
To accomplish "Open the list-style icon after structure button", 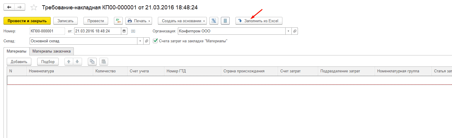I will click(x=225, y=21).
